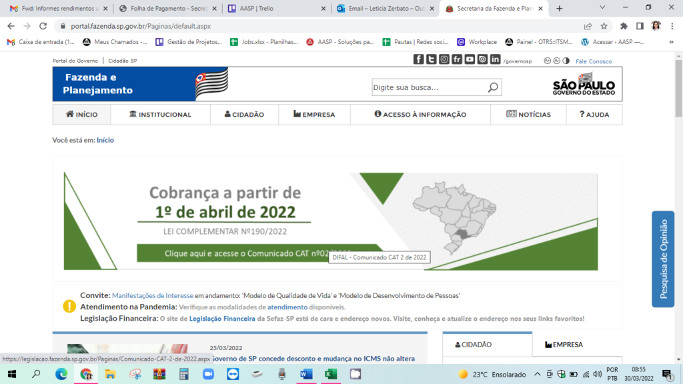Open the Workplace bookmark

477,42
